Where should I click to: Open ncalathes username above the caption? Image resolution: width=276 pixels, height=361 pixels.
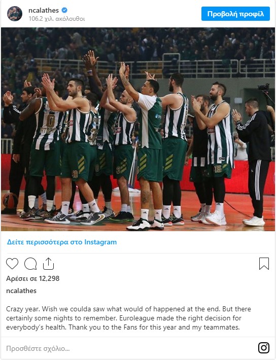pyautogui.click(x=21, y=291)
